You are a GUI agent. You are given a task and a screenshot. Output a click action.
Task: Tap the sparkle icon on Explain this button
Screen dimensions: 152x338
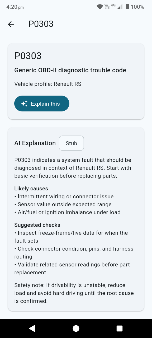click(x=24, y=104)
